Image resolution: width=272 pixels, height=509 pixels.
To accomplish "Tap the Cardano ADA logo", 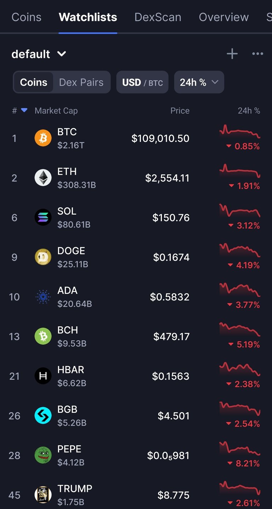I will (x=43, y=297).
